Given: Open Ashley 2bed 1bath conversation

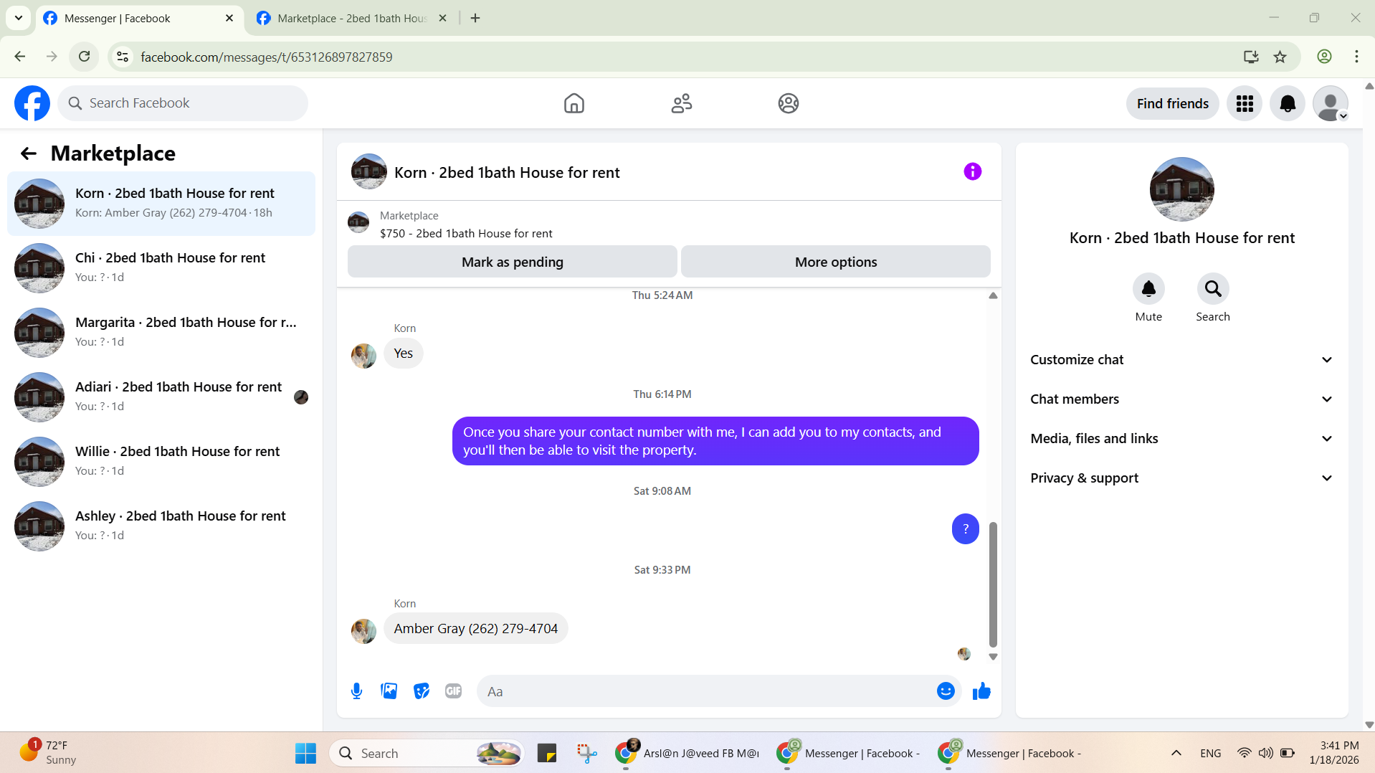Looking at the screenshot, I should pyautogui.click(x=161, y=526).
